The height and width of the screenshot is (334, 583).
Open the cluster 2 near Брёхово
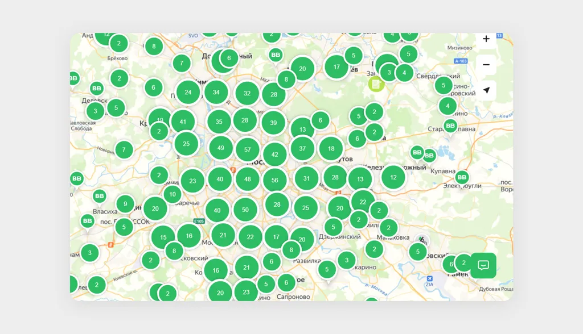119,43
